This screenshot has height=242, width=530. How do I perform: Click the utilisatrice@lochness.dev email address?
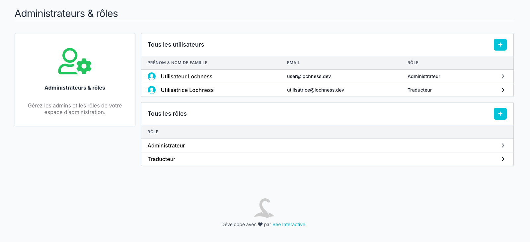pos(315,90)
